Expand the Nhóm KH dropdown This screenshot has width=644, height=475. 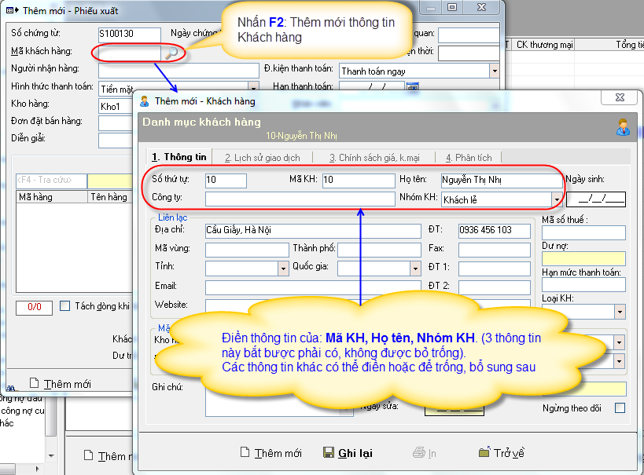coord(557,199)
